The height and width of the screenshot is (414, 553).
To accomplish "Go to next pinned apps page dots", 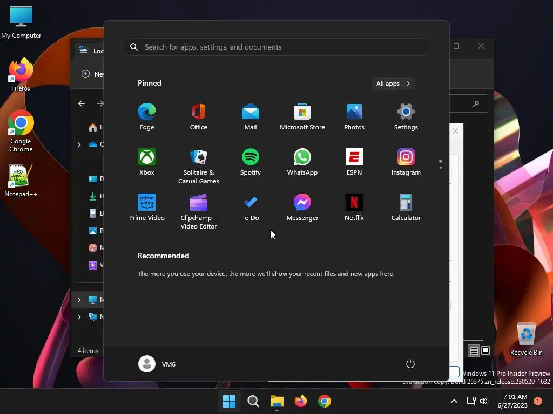I will point(441,164).
